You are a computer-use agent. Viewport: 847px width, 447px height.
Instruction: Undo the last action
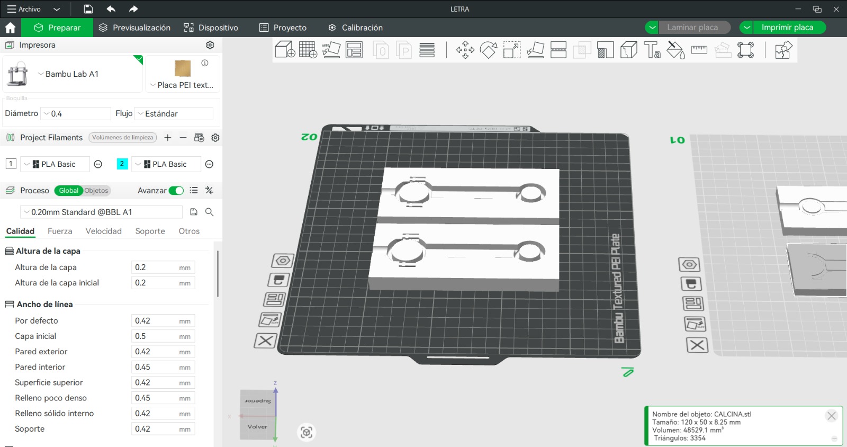111,9
